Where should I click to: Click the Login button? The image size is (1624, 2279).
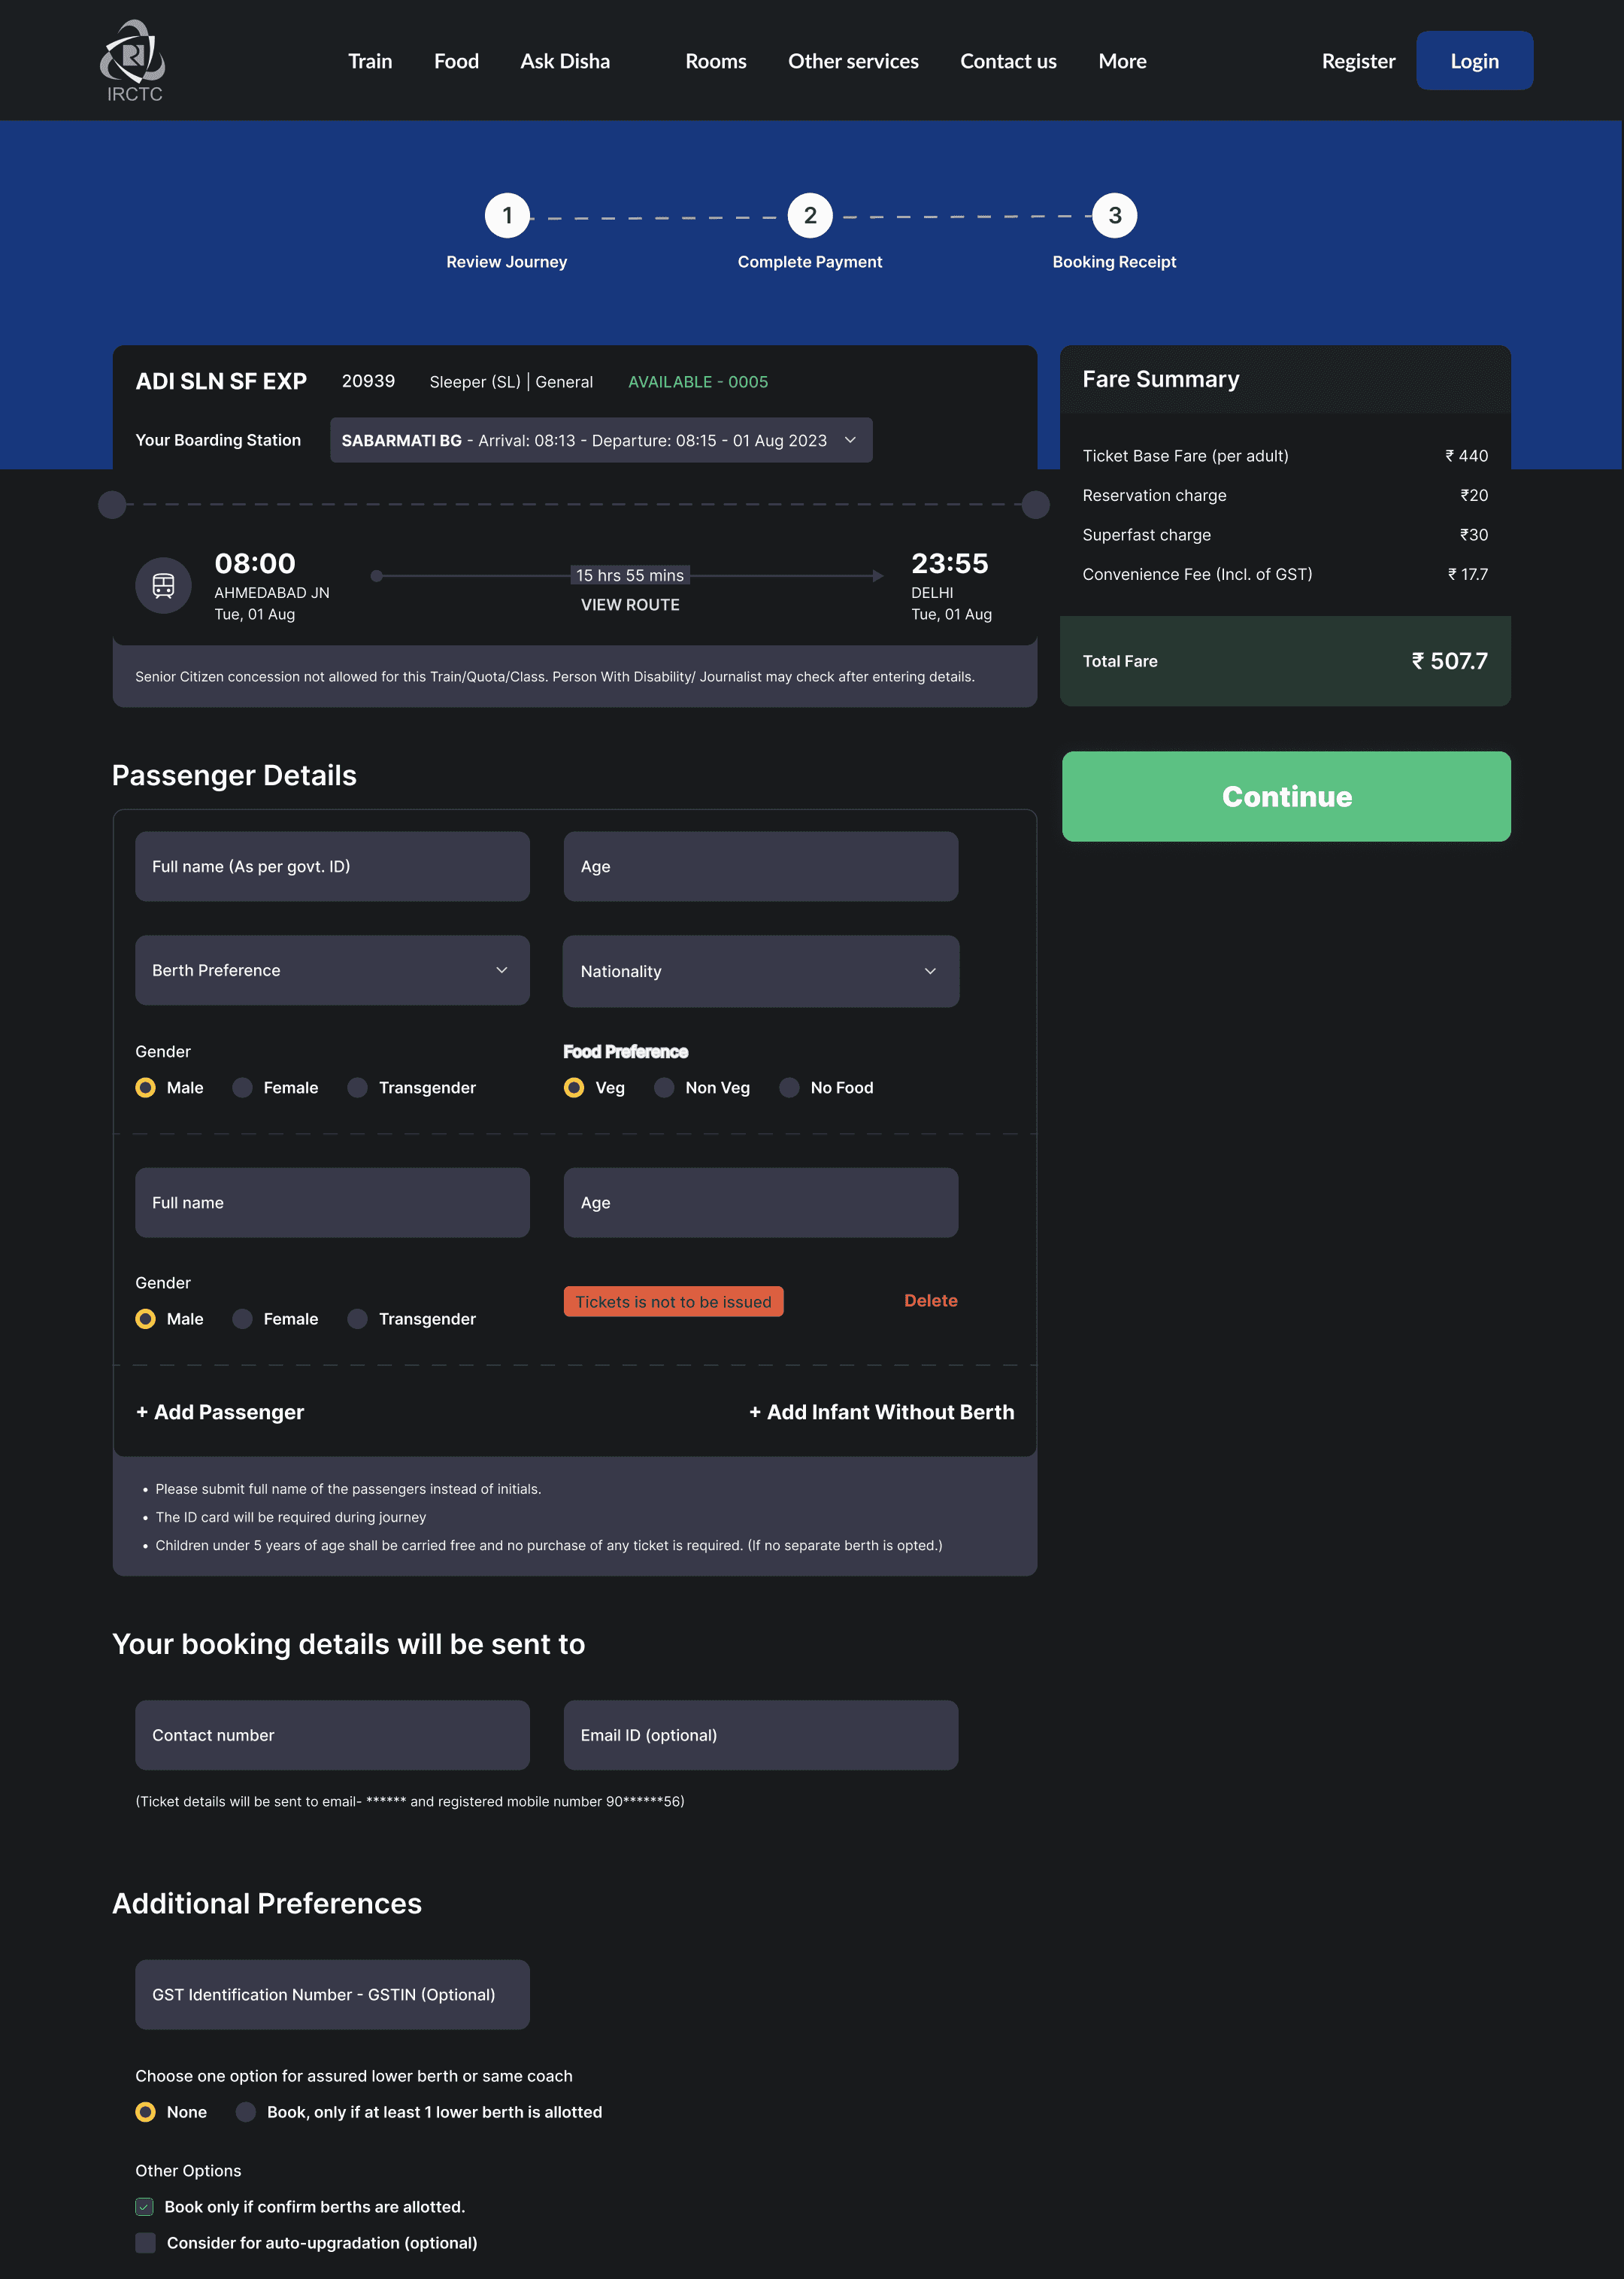tap(1474, 61)
